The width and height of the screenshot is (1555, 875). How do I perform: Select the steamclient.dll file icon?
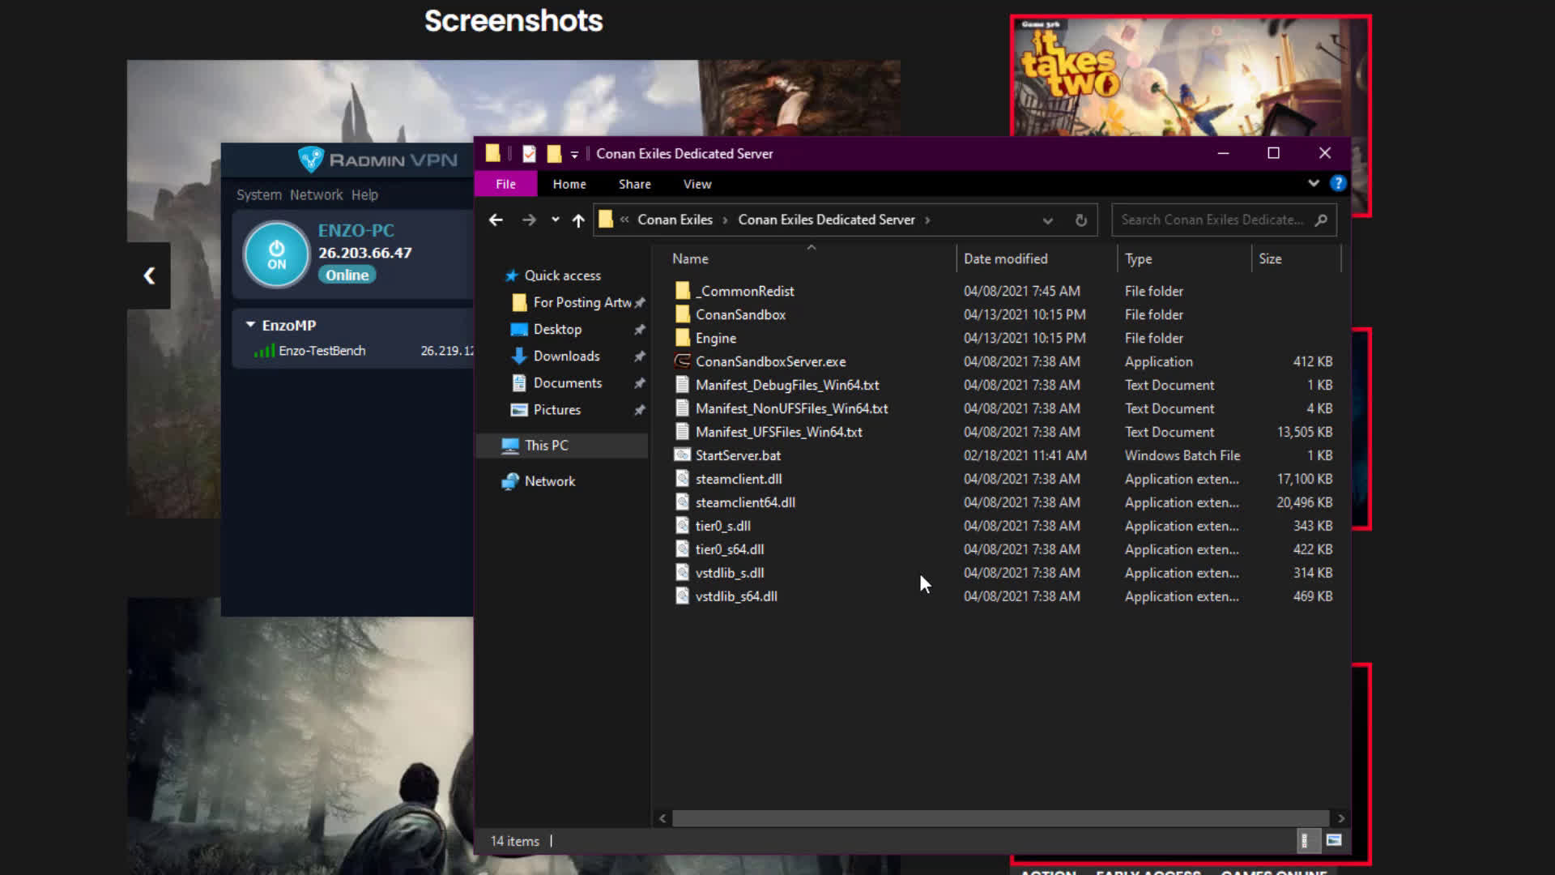tap(683, 479)
